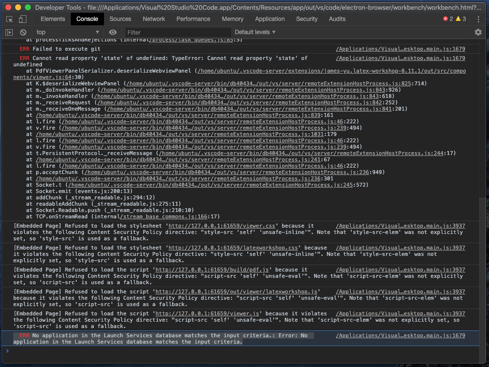Open stream_base_commons.js:166 link
The image size is (489, 367).
point(164,216)
